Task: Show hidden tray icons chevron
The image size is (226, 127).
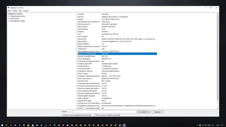Action: pos(197,125)
